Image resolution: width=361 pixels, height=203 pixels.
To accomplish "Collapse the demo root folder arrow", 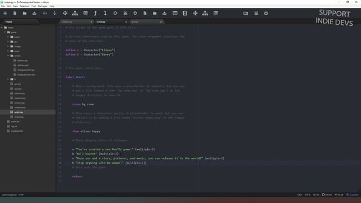I will 2,28.
